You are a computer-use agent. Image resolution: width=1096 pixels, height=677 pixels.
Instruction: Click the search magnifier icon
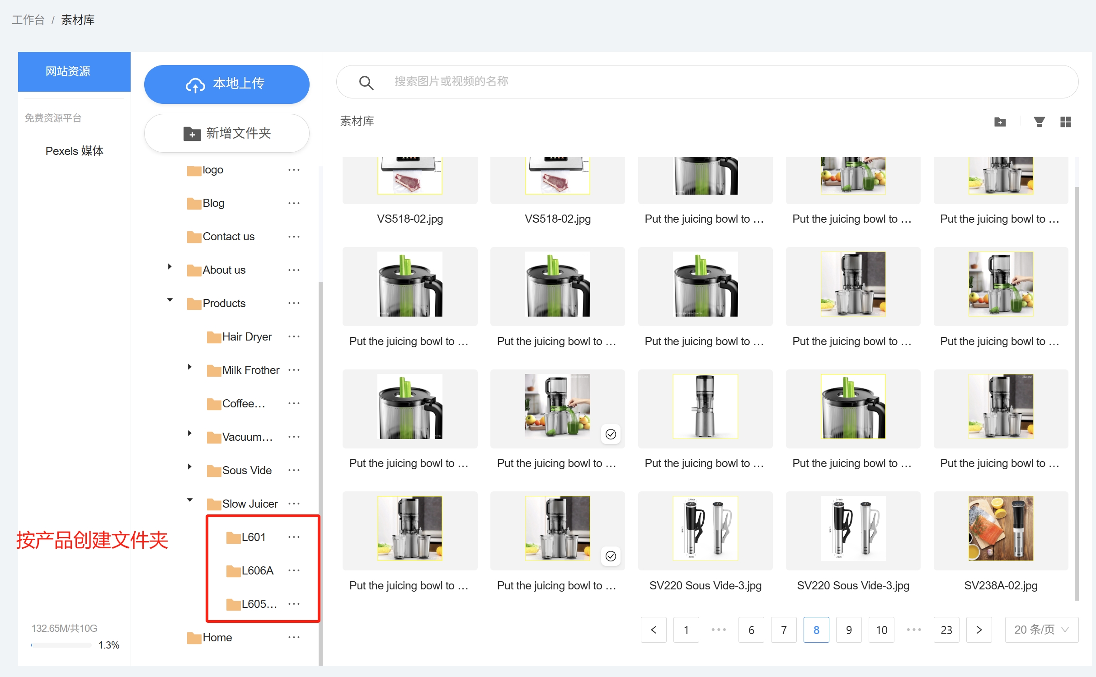(366, 83)
